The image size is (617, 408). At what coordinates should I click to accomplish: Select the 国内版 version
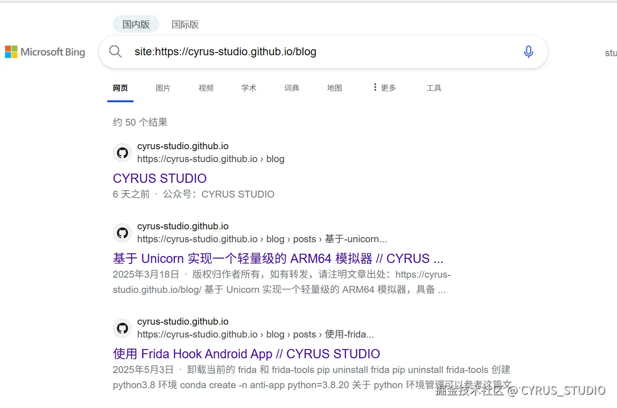pos(136,24)
